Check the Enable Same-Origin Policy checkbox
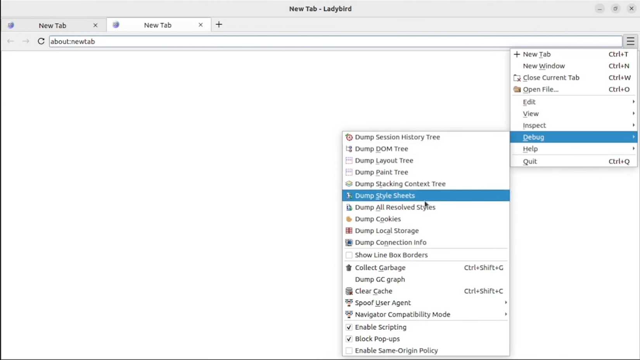Screen dimensions: 640x360 (x=349, y=351)
